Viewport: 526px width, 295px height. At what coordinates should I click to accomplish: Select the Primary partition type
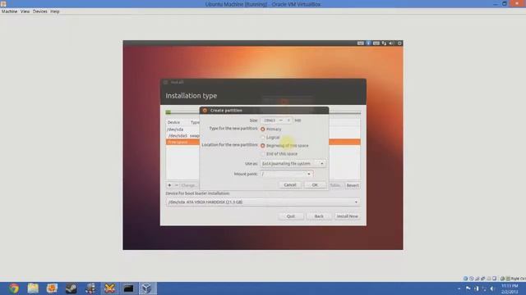tap(263, 129)
